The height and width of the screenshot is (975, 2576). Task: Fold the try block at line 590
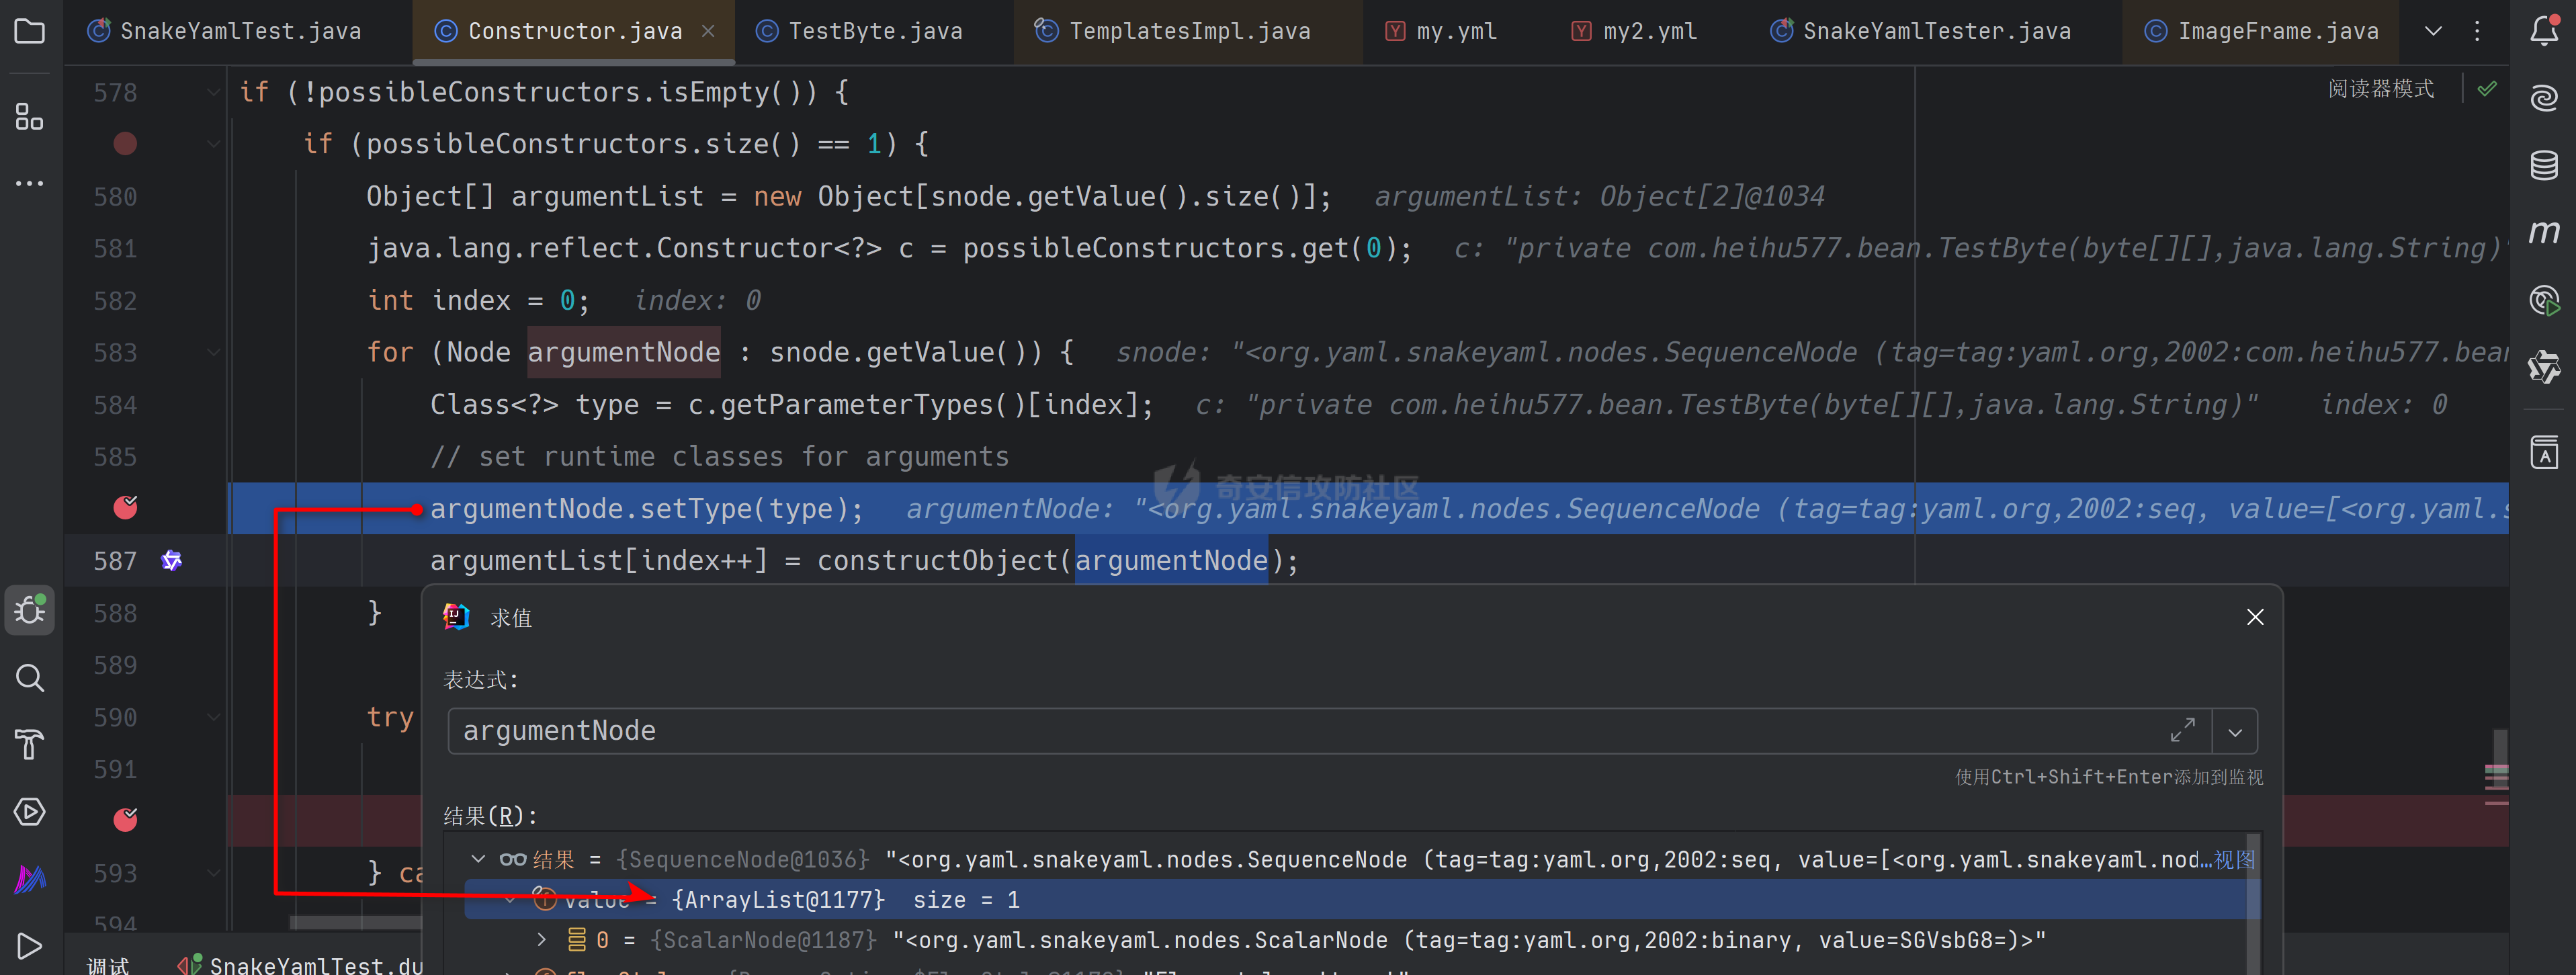click(x=213, y=717)
